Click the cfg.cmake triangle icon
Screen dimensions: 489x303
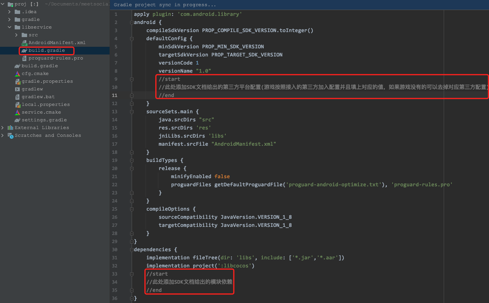pyautogui.click(x=17, y=73)
